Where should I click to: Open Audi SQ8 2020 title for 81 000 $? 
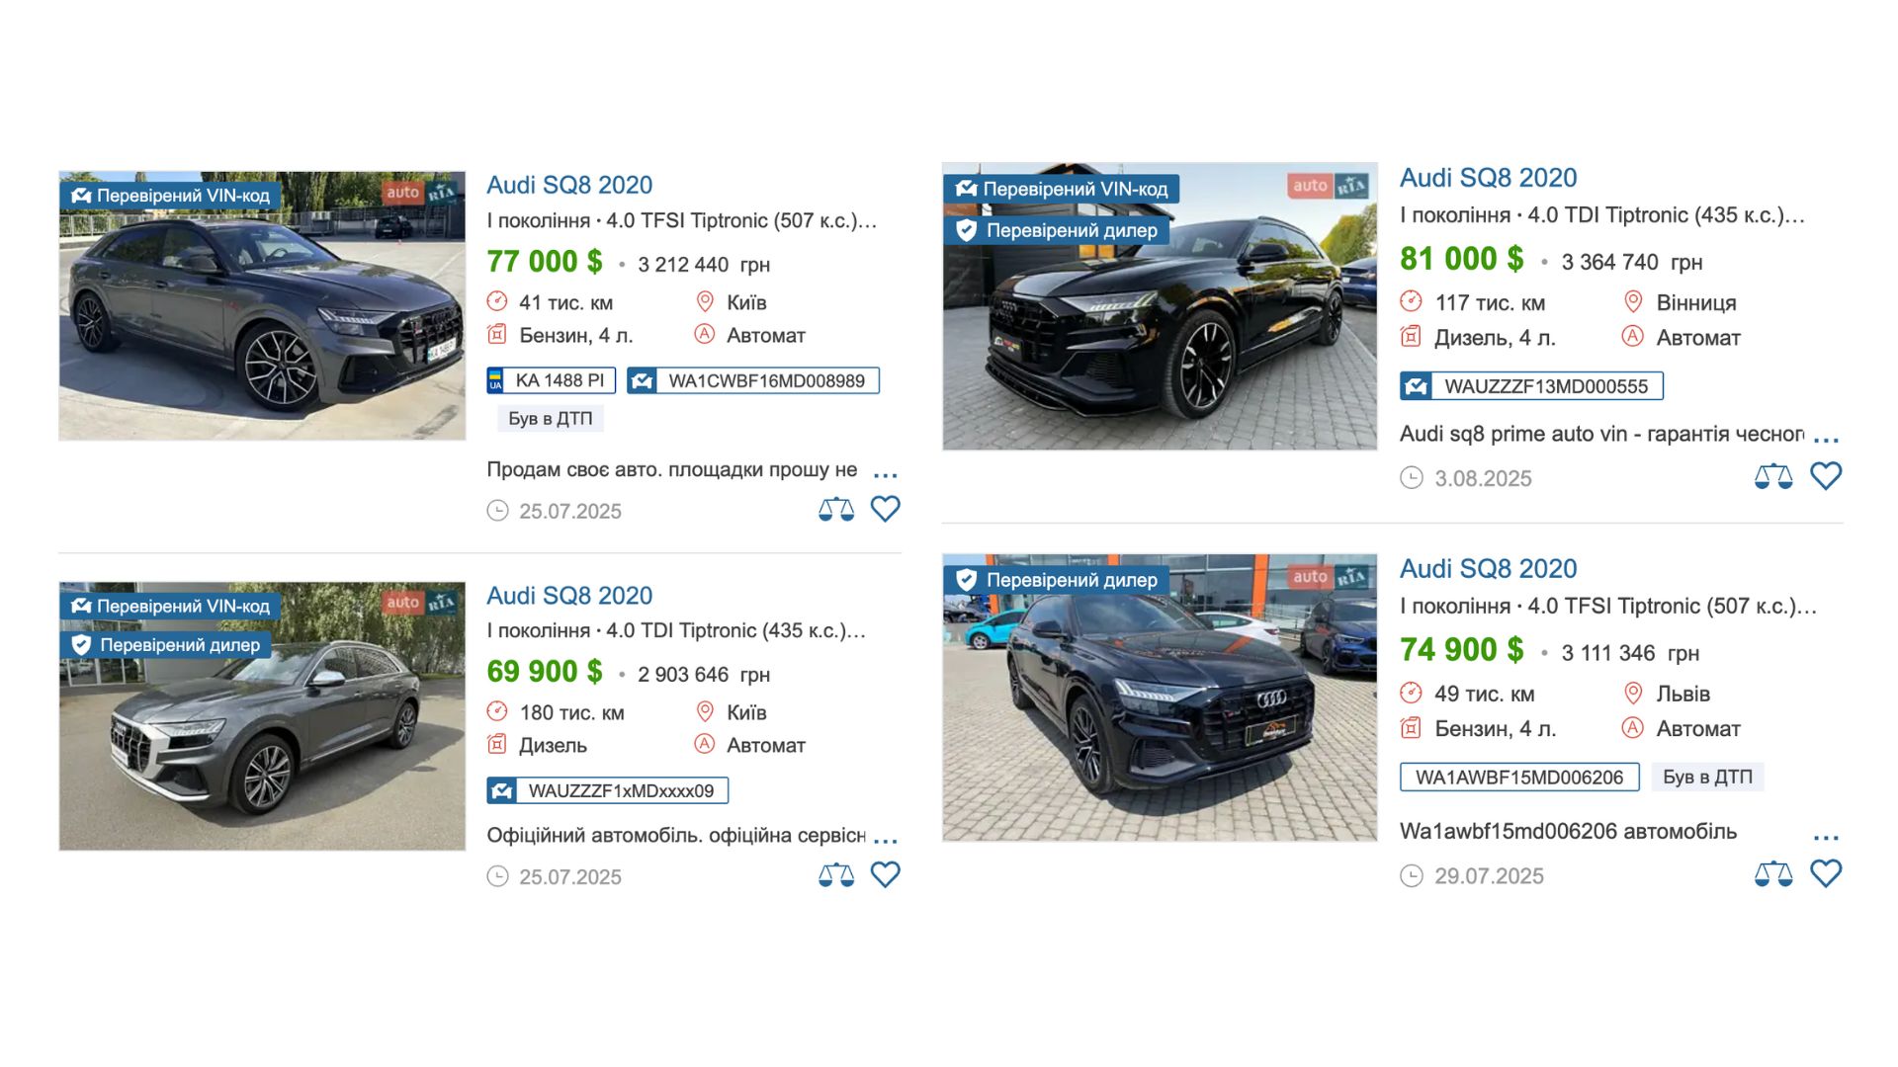pos(1488,178)
